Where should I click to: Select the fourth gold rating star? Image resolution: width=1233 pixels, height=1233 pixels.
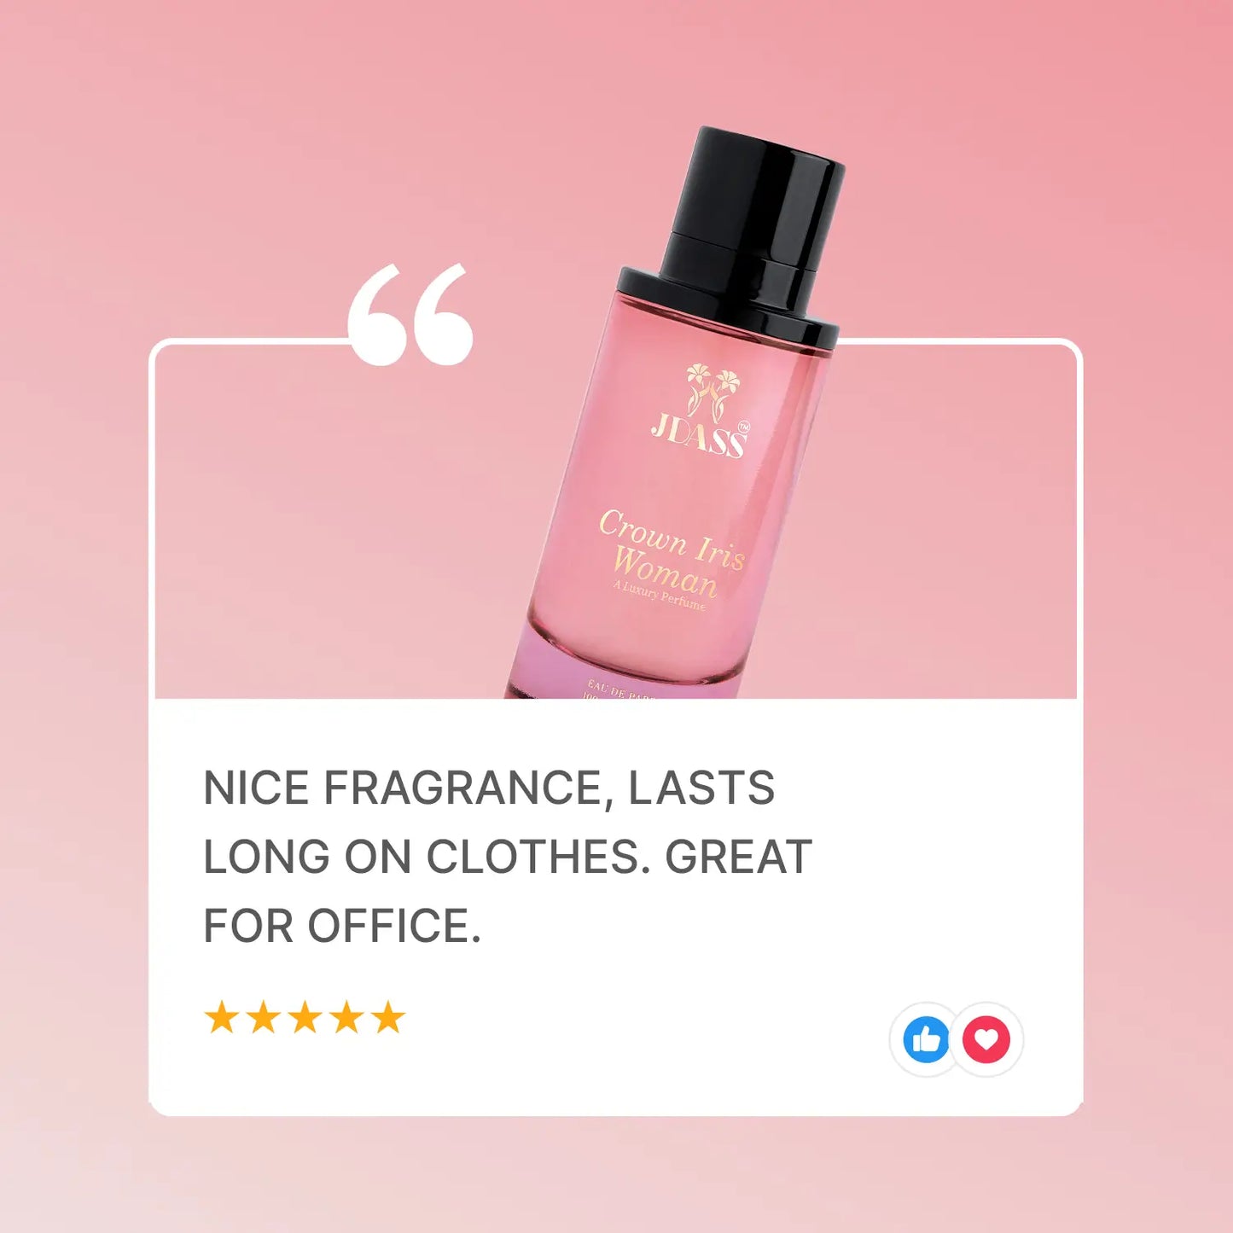point(347,1017)
